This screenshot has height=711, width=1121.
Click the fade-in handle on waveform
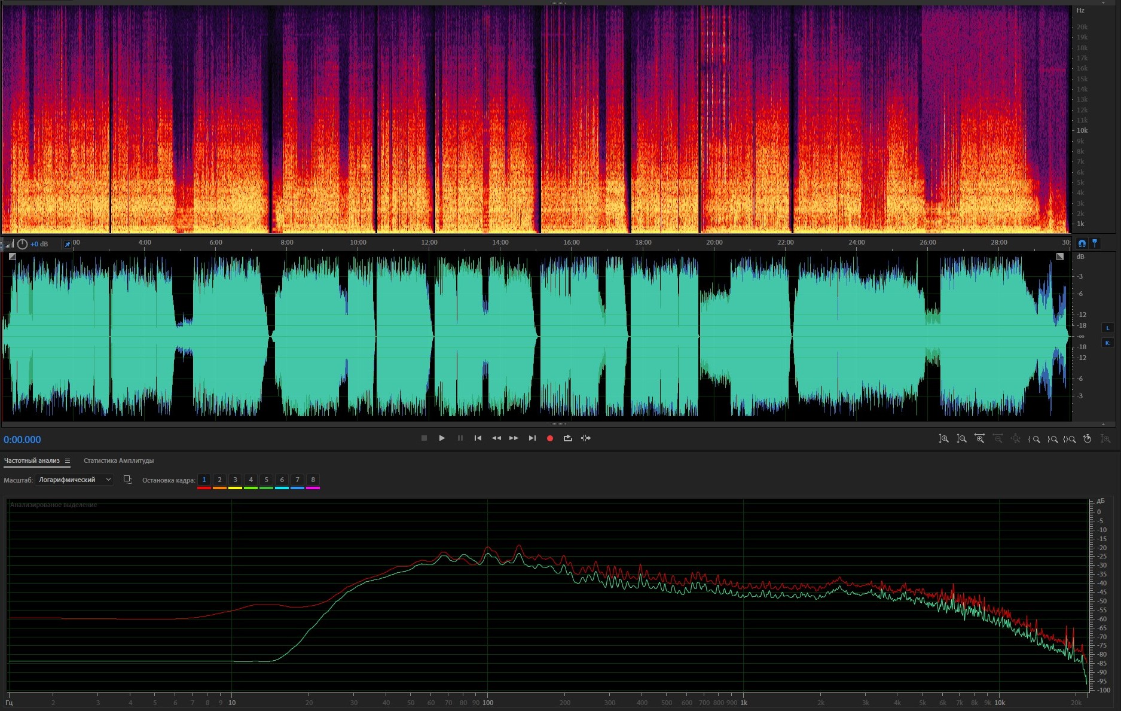[x=12, y=257]
